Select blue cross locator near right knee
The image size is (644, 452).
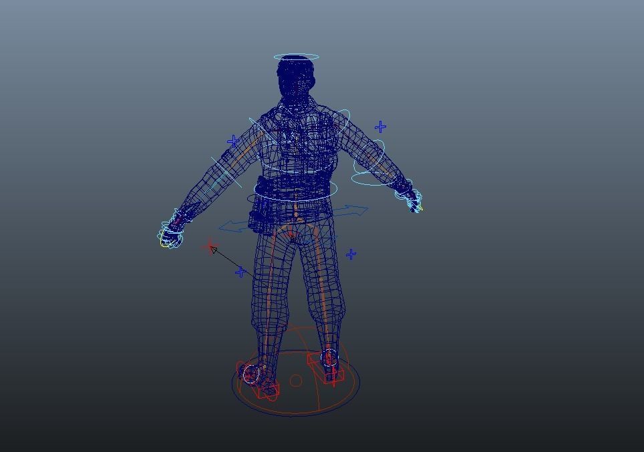[x=351, y=254]
